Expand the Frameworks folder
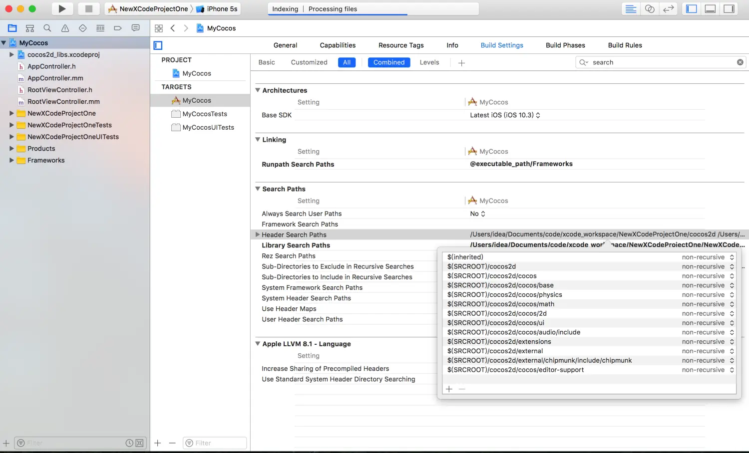The height and width of the screenshot is (453, 749). (11, 160)
